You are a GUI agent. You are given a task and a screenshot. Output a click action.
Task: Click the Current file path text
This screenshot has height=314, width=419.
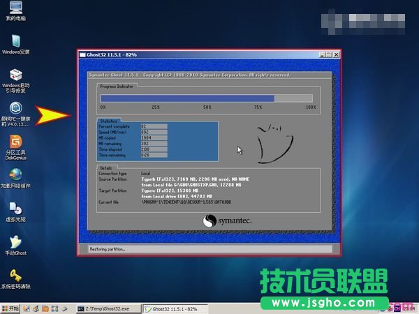[186, 202]
